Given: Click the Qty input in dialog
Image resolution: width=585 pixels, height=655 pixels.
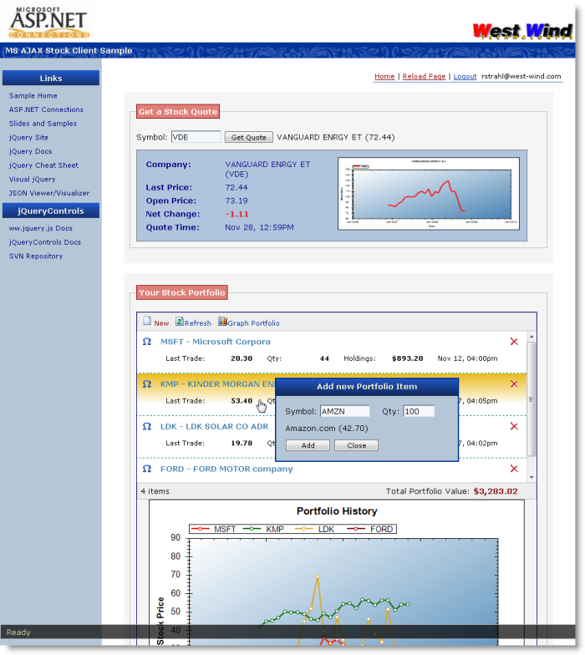Looking at the screenshot, I should pyautogui.click(x=419, y=411).
